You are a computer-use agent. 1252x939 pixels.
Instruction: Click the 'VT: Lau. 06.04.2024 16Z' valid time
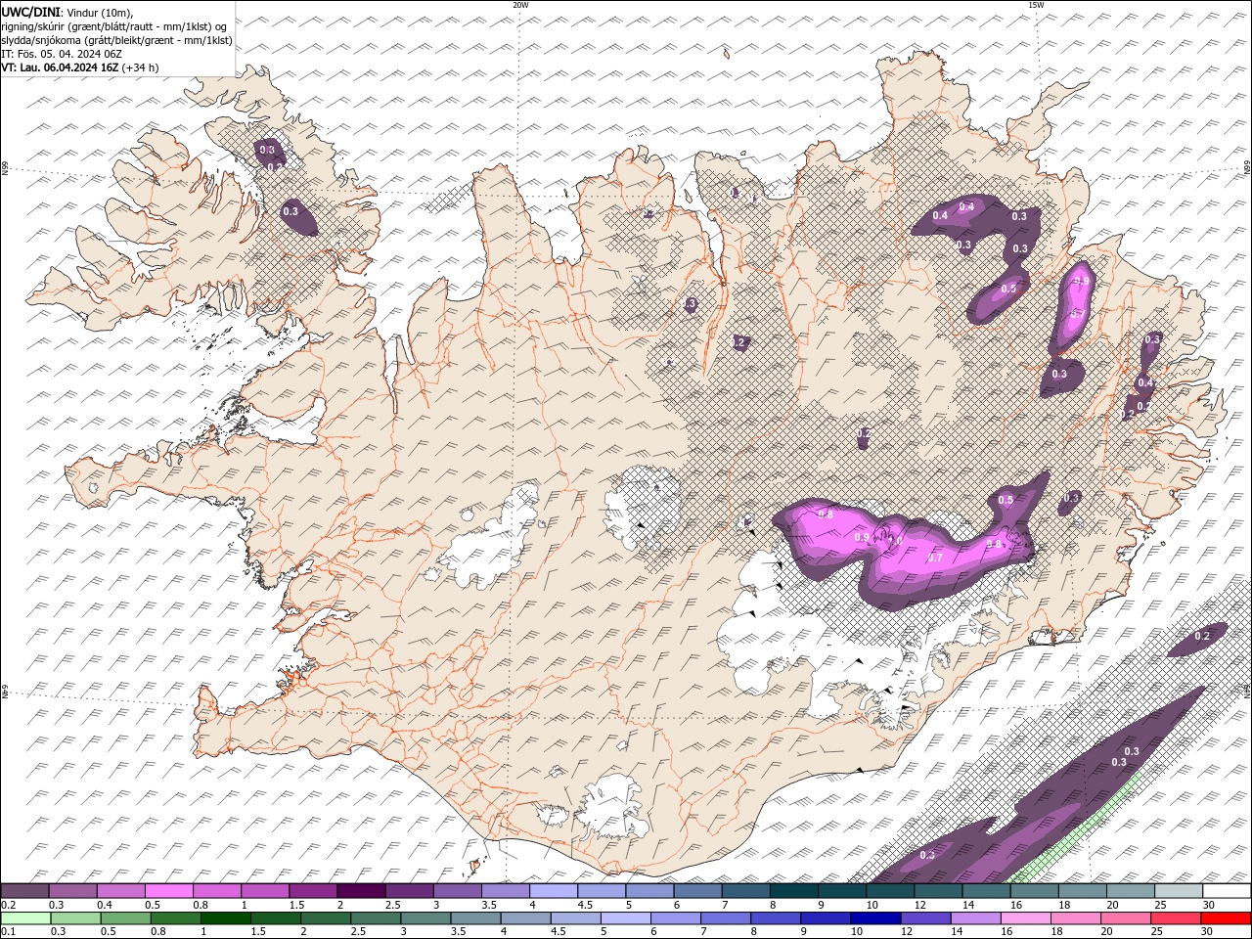(61, 67)
